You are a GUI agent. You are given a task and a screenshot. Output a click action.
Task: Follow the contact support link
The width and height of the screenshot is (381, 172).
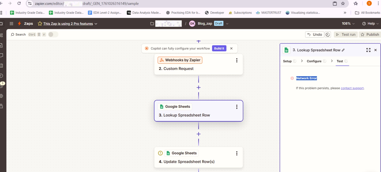coord(352,88)
